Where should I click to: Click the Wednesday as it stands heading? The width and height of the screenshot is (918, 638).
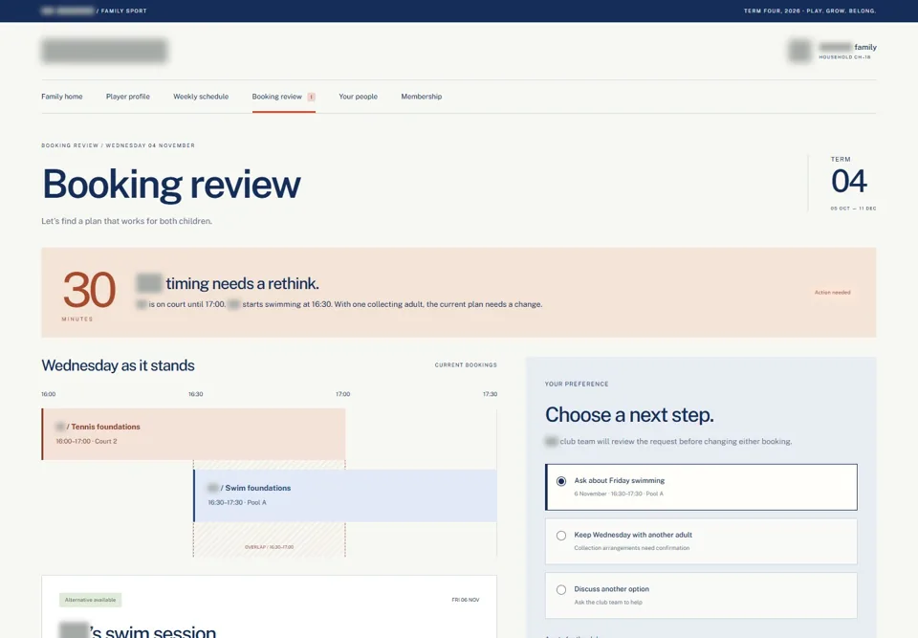tap(118, 365)
